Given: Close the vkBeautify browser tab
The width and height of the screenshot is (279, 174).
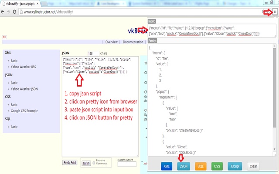Looking at the screenshot, I should tap(37, 3).
